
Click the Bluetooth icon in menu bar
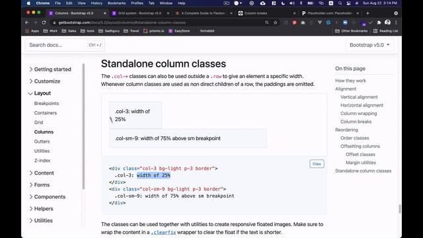(x=301, y=3)
